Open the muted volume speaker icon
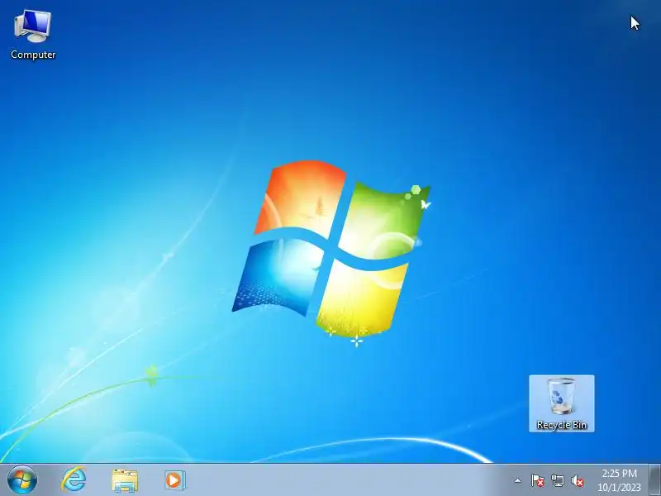Image resolution: width=661 pixels, height=496 pixels. point(577,480)
